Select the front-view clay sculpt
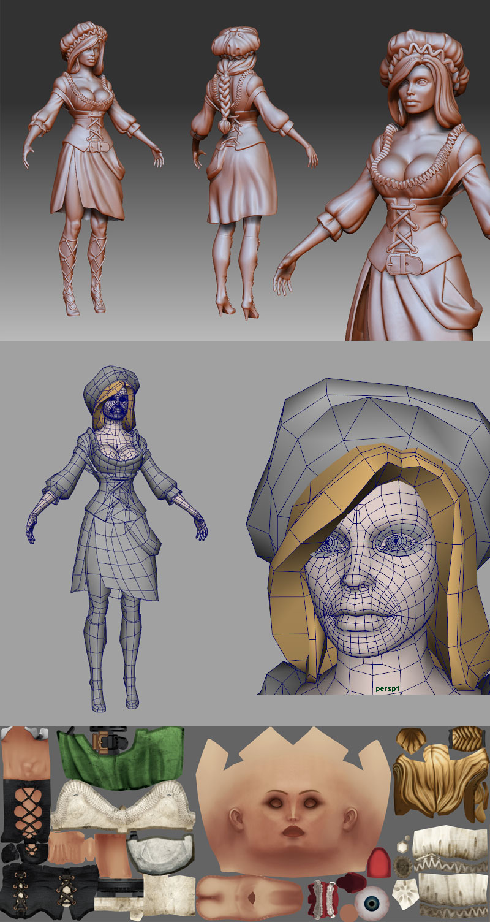490x922 pixels. 91,166
